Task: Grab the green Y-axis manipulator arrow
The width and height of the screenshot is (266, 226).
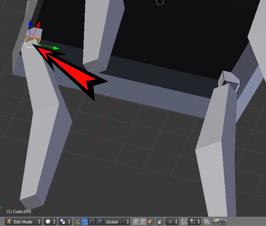Action: (x=56, y=48)
